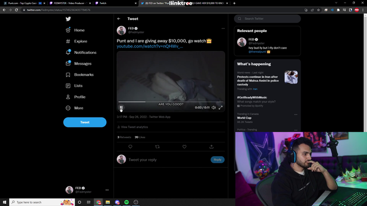The width and height of the screenshot is (367, 206).
Task: Switch to FEDMYSTER Video Producer tab
Action: coord(69,3)
